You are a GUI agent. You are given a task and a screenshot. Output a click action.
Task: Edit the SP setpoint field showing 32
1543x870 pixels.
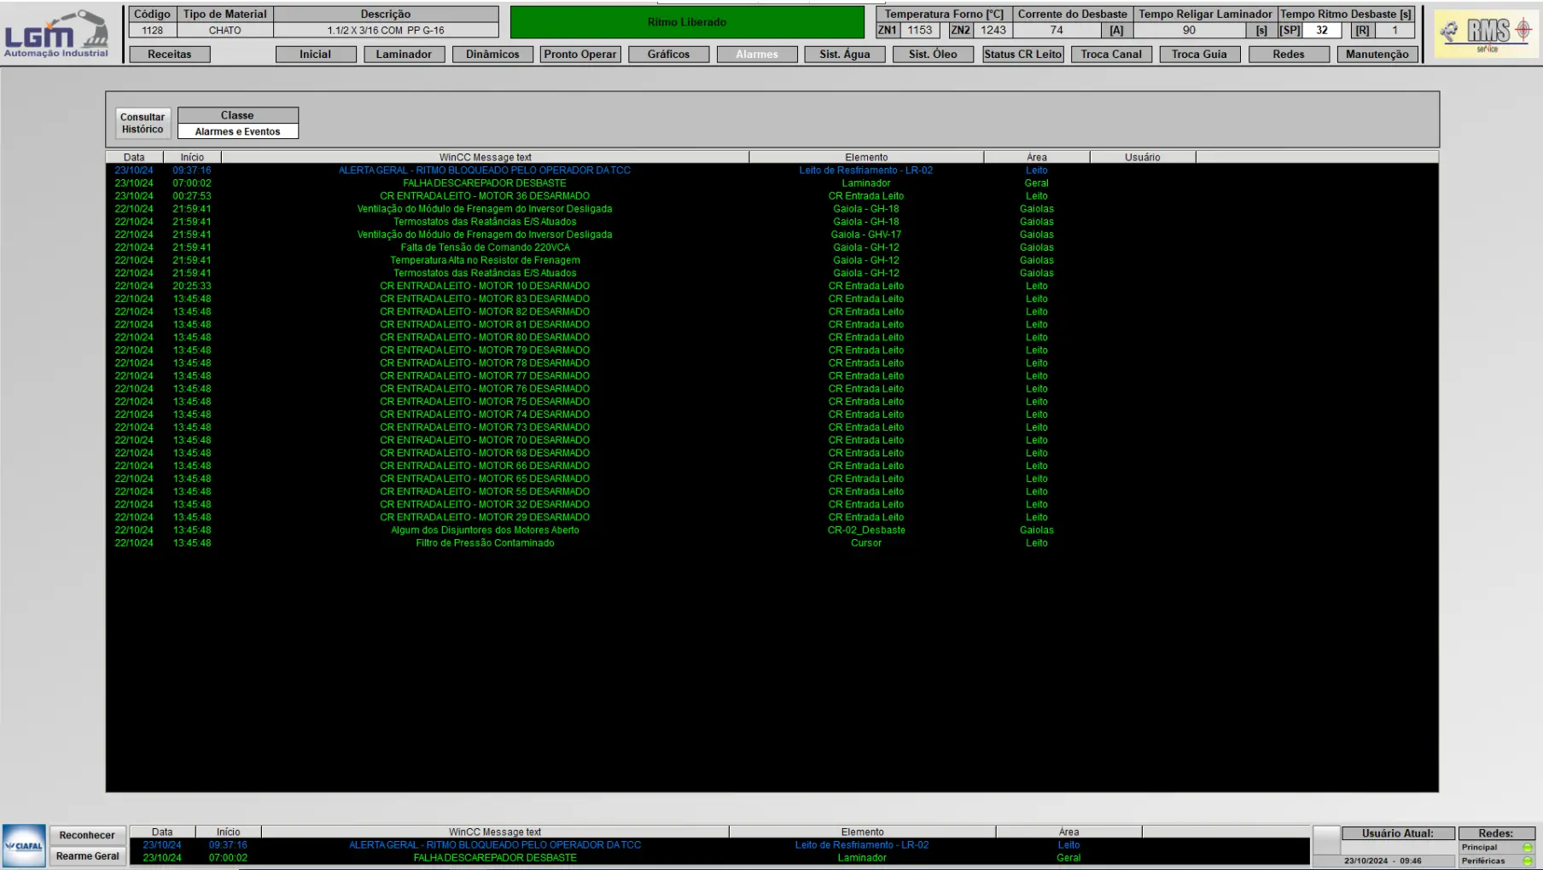coord(1321,30)
